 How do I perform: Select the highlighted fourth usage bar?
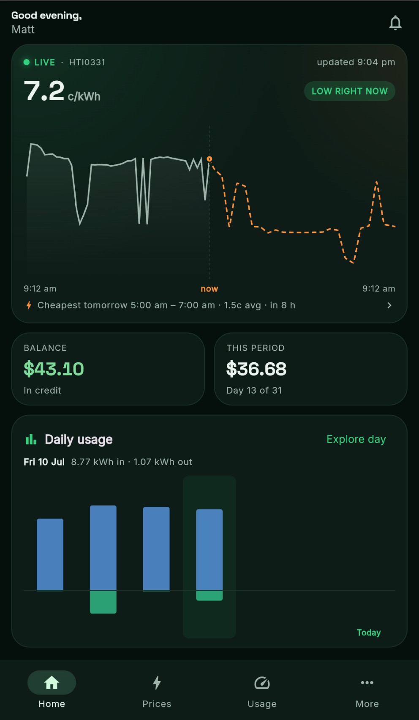click(209, 554)
